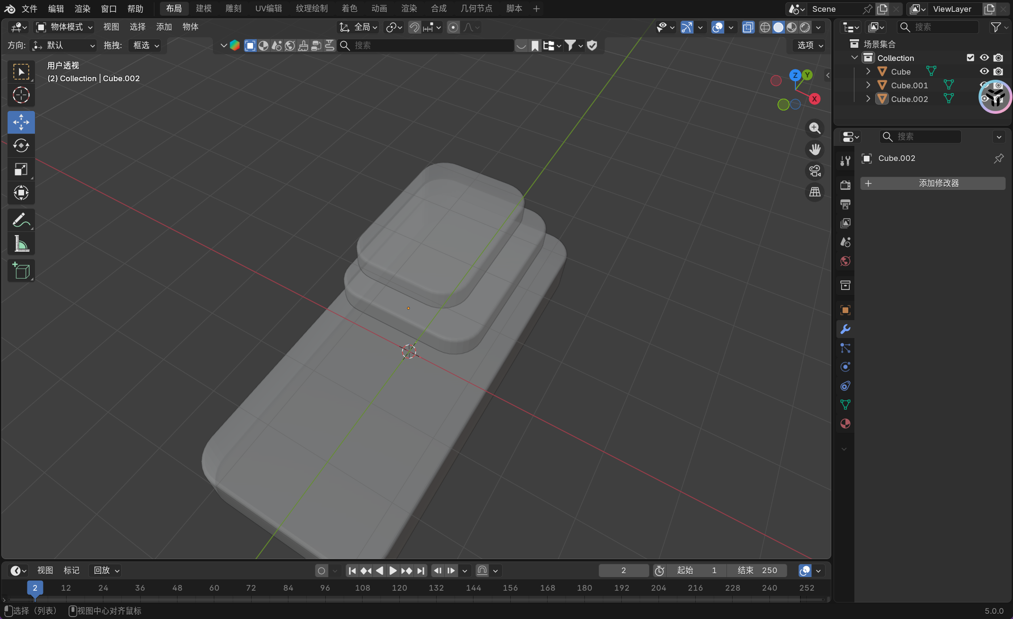This screenshot has height=619, width=1013.
Task: Toggle X-ray display mode
Action: (748, 27)
